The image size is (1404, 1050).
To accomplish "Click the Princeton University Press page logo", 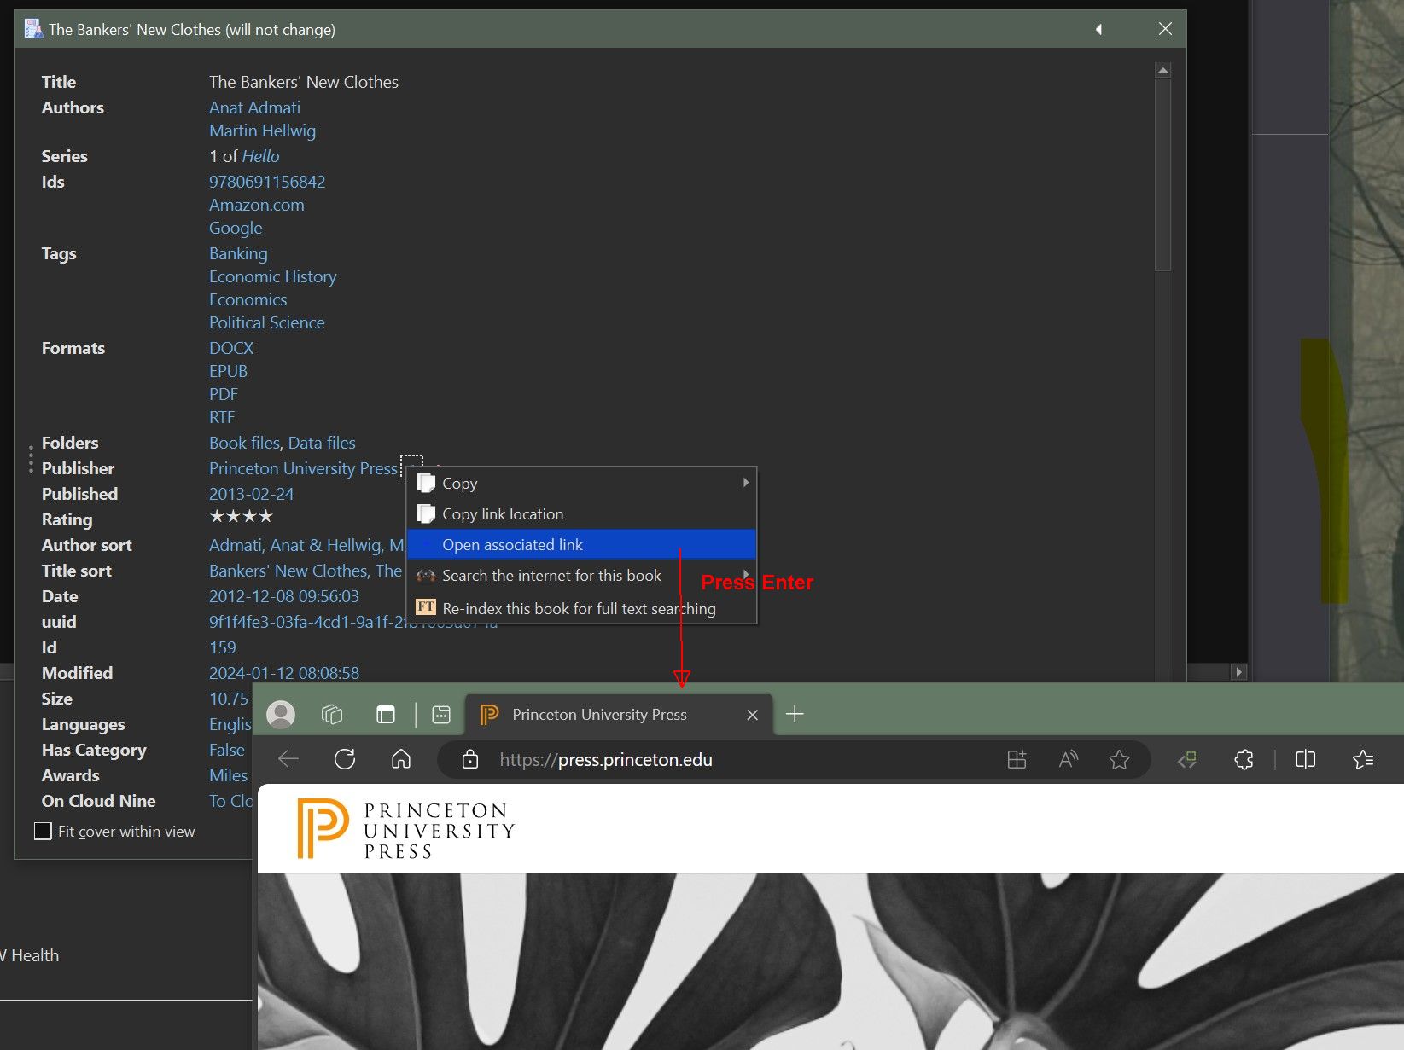I will click(x=406, y=829).
